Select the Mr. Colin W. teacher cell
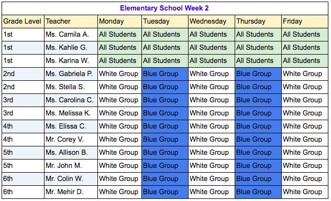331x201 pixels. pos(71,179)
